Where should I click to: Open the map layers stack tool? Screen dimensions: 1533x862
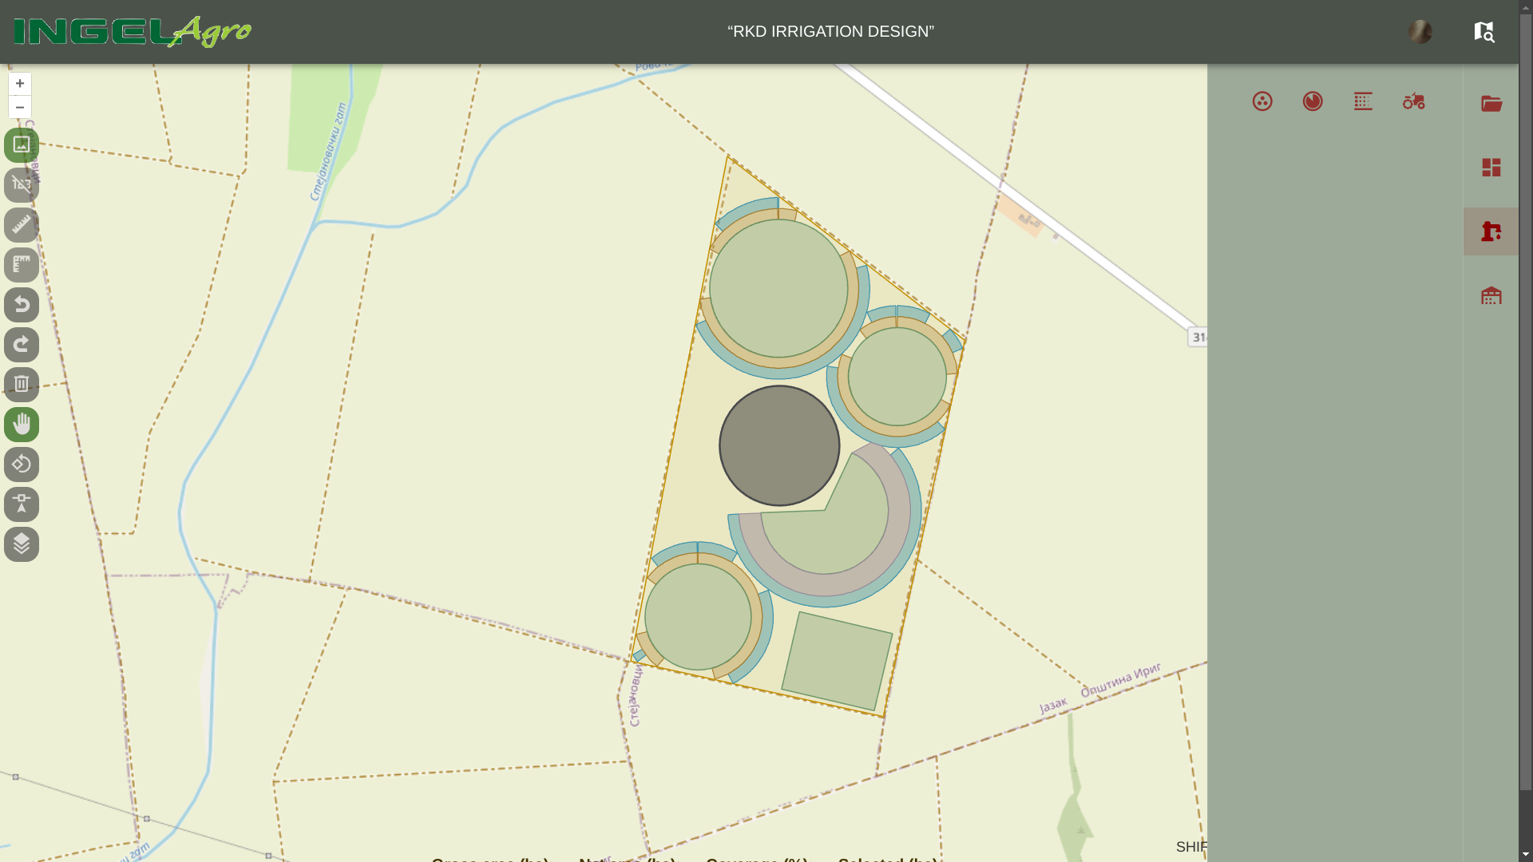click(22, 544)
